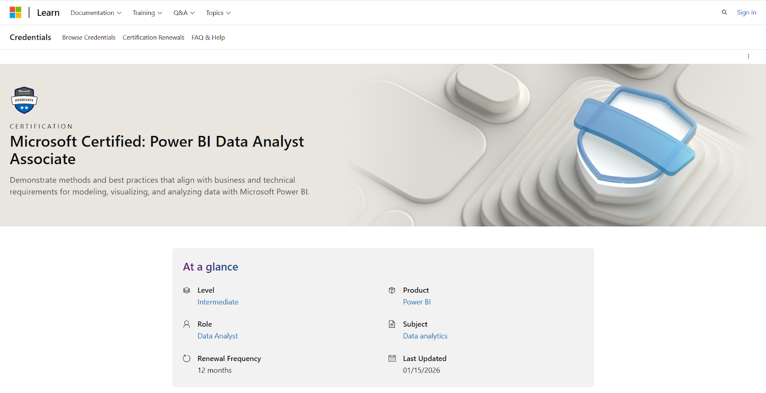
Task: Click the Sign in link
Action: [x=746, y=12]
